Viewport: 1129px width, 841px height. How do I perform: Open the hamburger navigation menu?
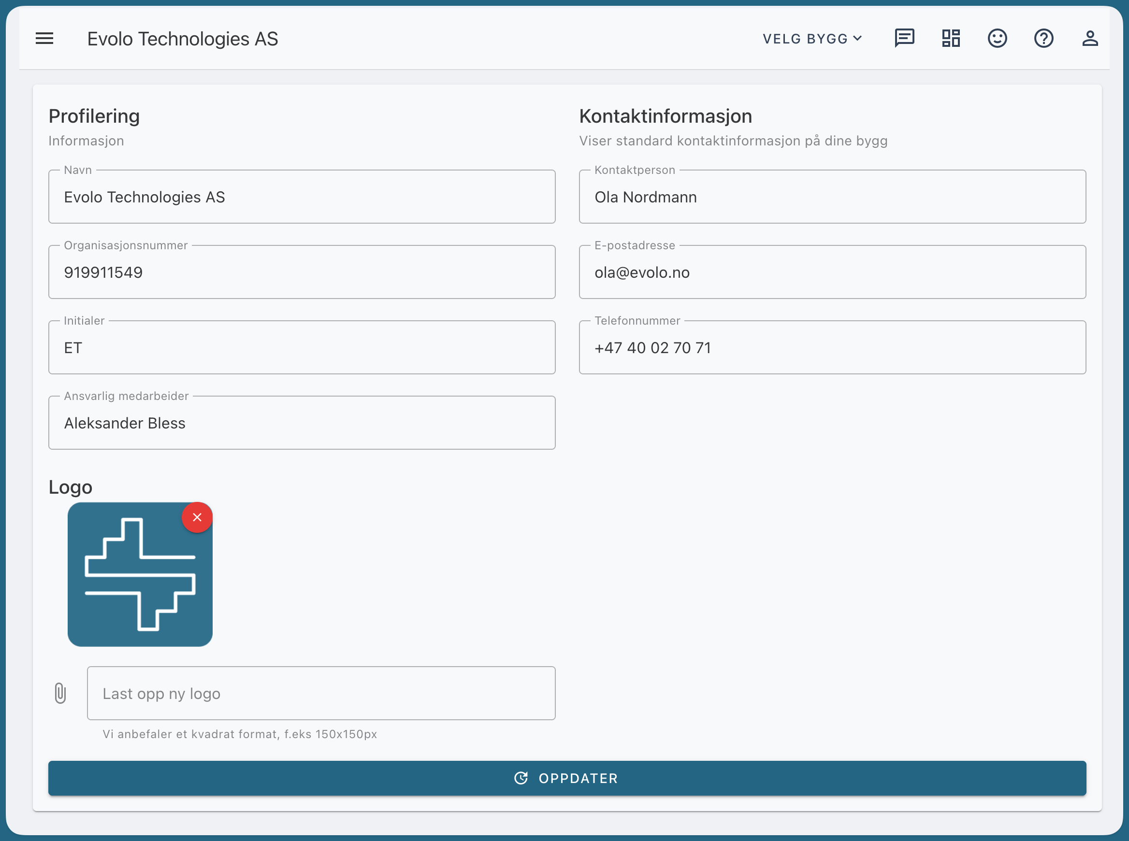(44, 39)
